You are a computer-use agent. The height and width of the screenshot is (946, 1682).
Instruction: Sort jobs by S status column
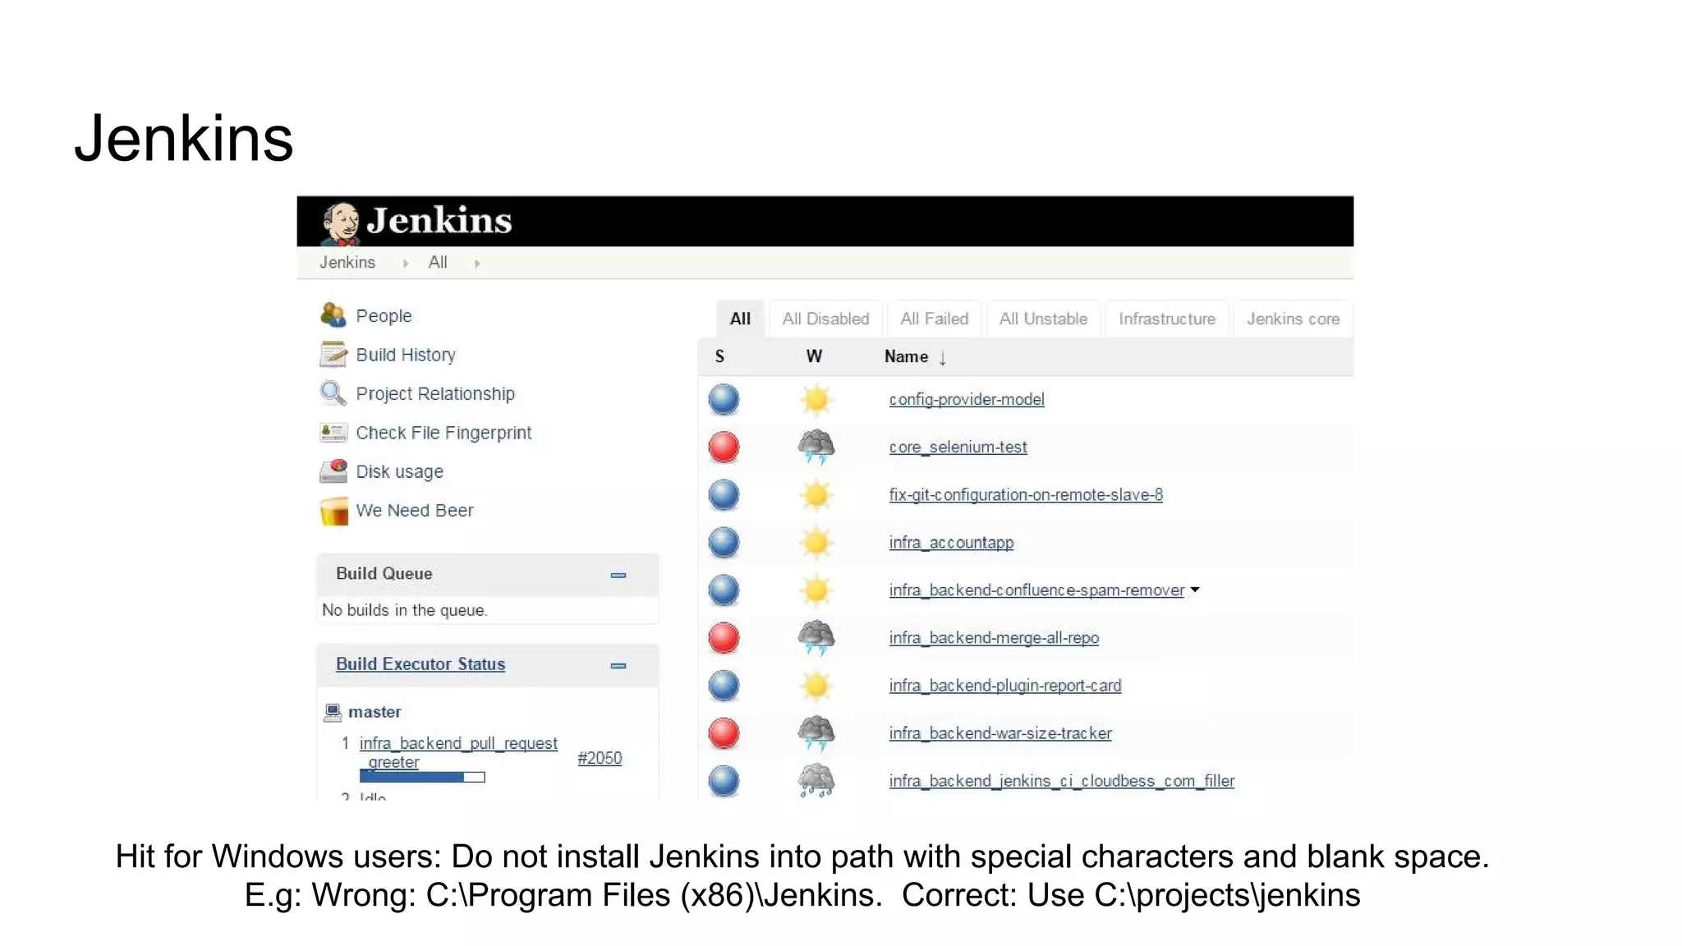pos(719,356)
